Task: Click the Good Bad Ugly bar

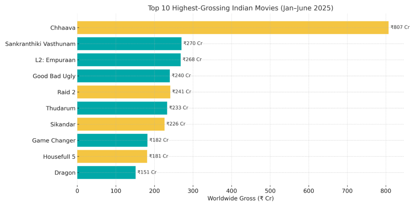Action: [124, 76]
